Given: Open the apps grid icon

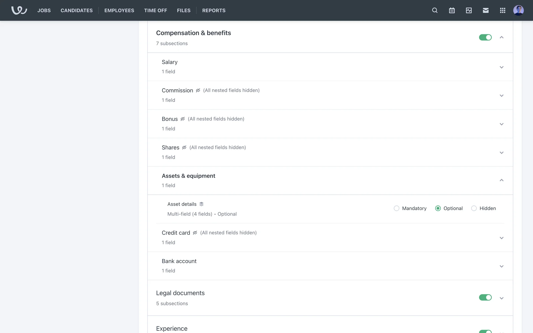Looking at the screenshot, I should tap(502, 10).
